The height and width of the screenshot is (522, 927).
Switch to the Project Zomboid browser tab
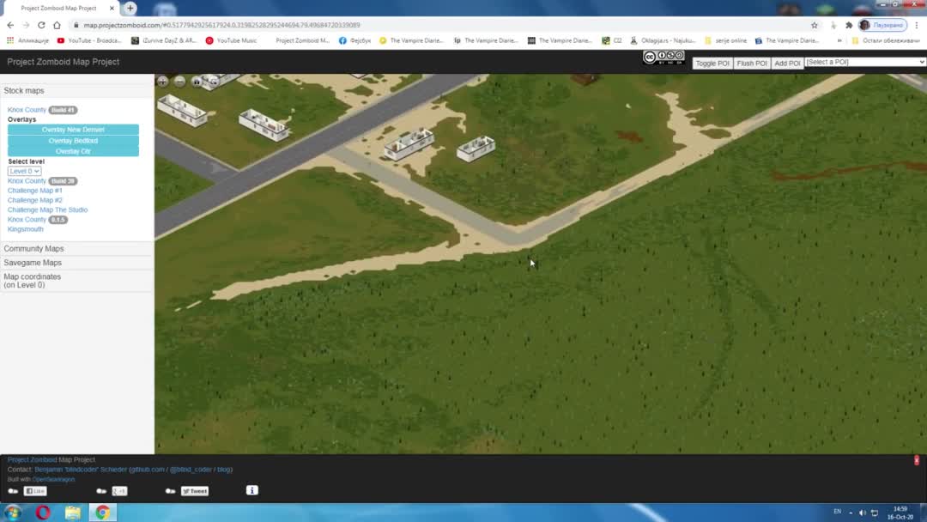(x=58, y=8)
